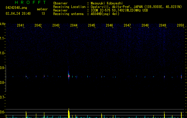
Task: Click the 1.0 kHz axis label
Action: coord(2,53)
